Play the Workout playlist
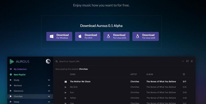Screen dimensions: 206x104 click(11, 85)
